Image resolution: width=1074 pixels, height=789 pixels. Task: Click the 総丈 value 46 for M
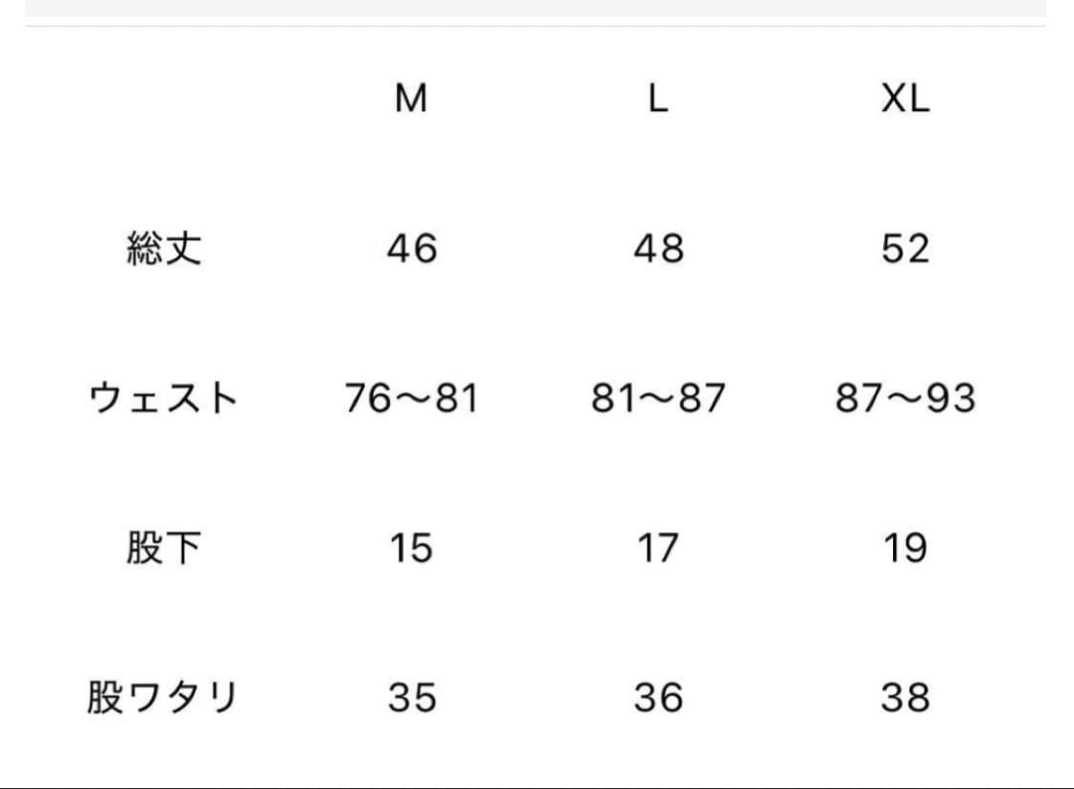412,248
